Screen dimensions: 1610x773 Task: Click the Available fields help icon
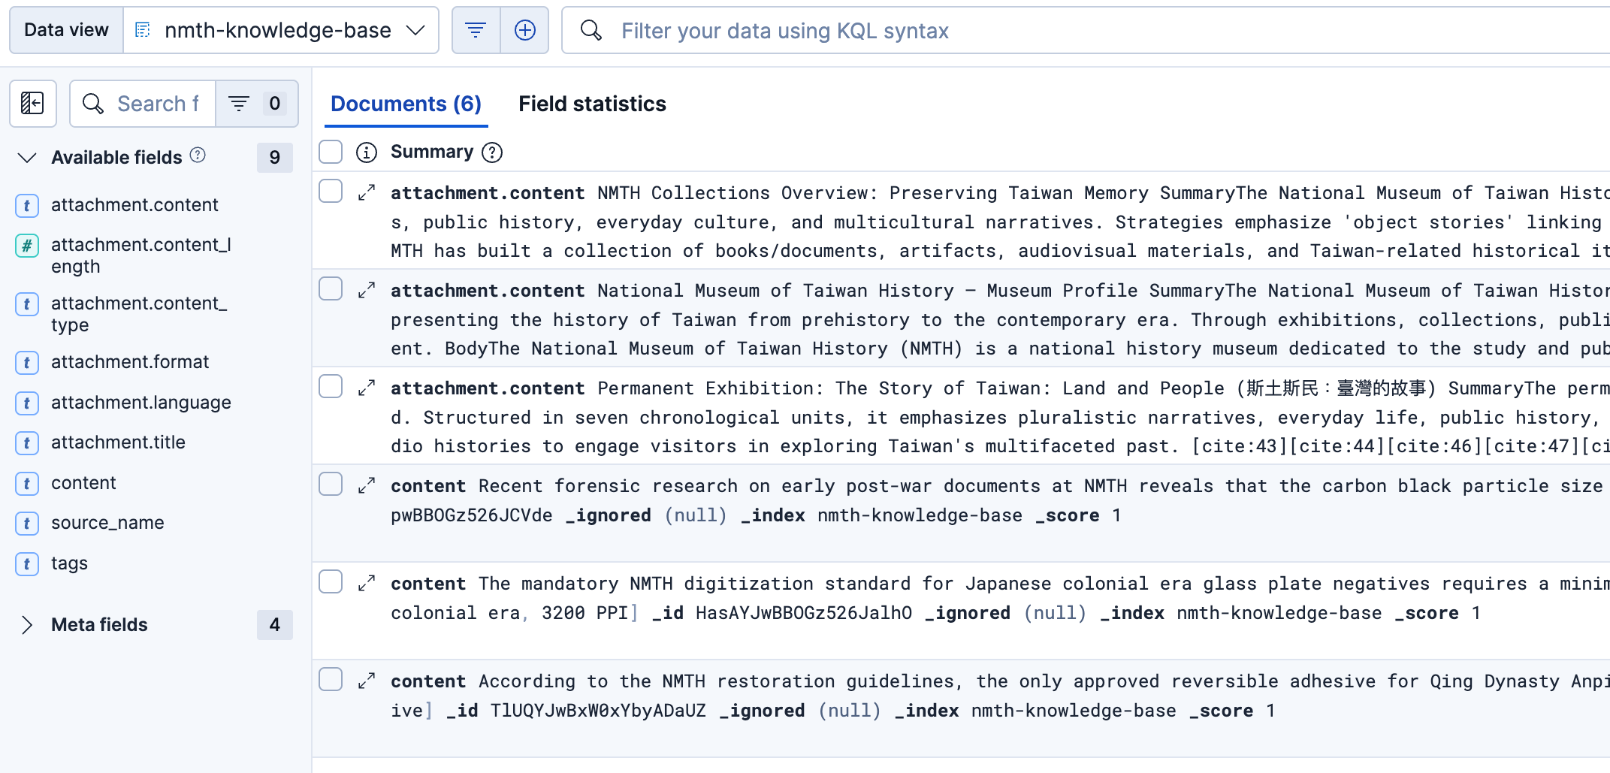coord(198,156)
